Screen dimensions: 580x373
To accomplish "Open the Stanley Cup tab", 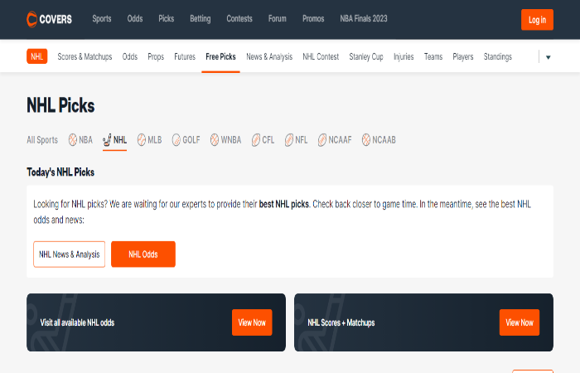I will 366,56.
